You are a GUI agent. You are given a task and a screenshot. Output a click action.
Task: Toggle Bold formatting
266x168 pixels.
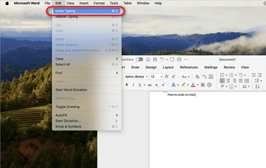(x=127, y=85)
